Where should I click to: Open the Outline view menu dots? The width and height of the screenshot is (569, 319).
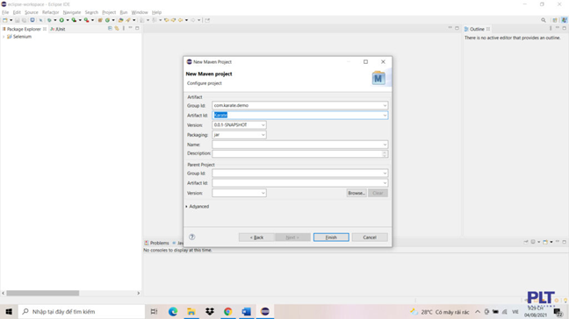pos(551,28)
